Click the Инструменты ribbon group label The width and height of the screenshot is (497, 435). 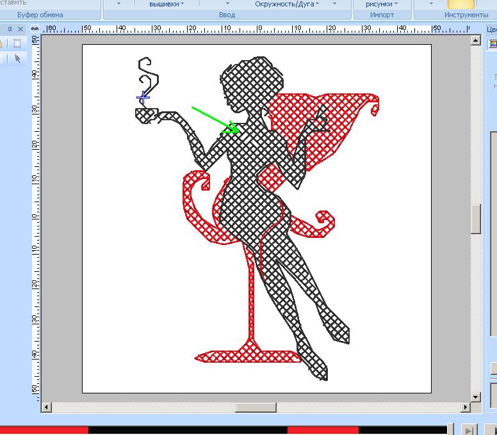pyautogui.click(x=466, y=15)
